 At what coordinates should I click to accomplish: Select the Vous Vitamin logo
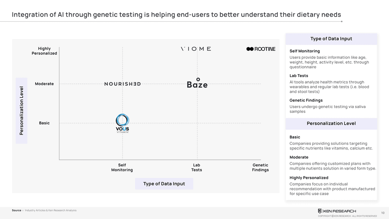(122, 124)
